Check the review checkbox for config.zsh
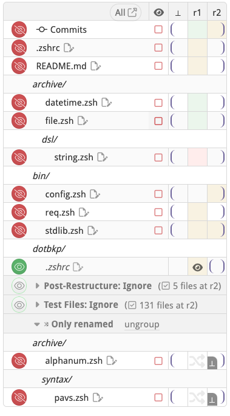 pyautogui.click(x=158, y=194)
